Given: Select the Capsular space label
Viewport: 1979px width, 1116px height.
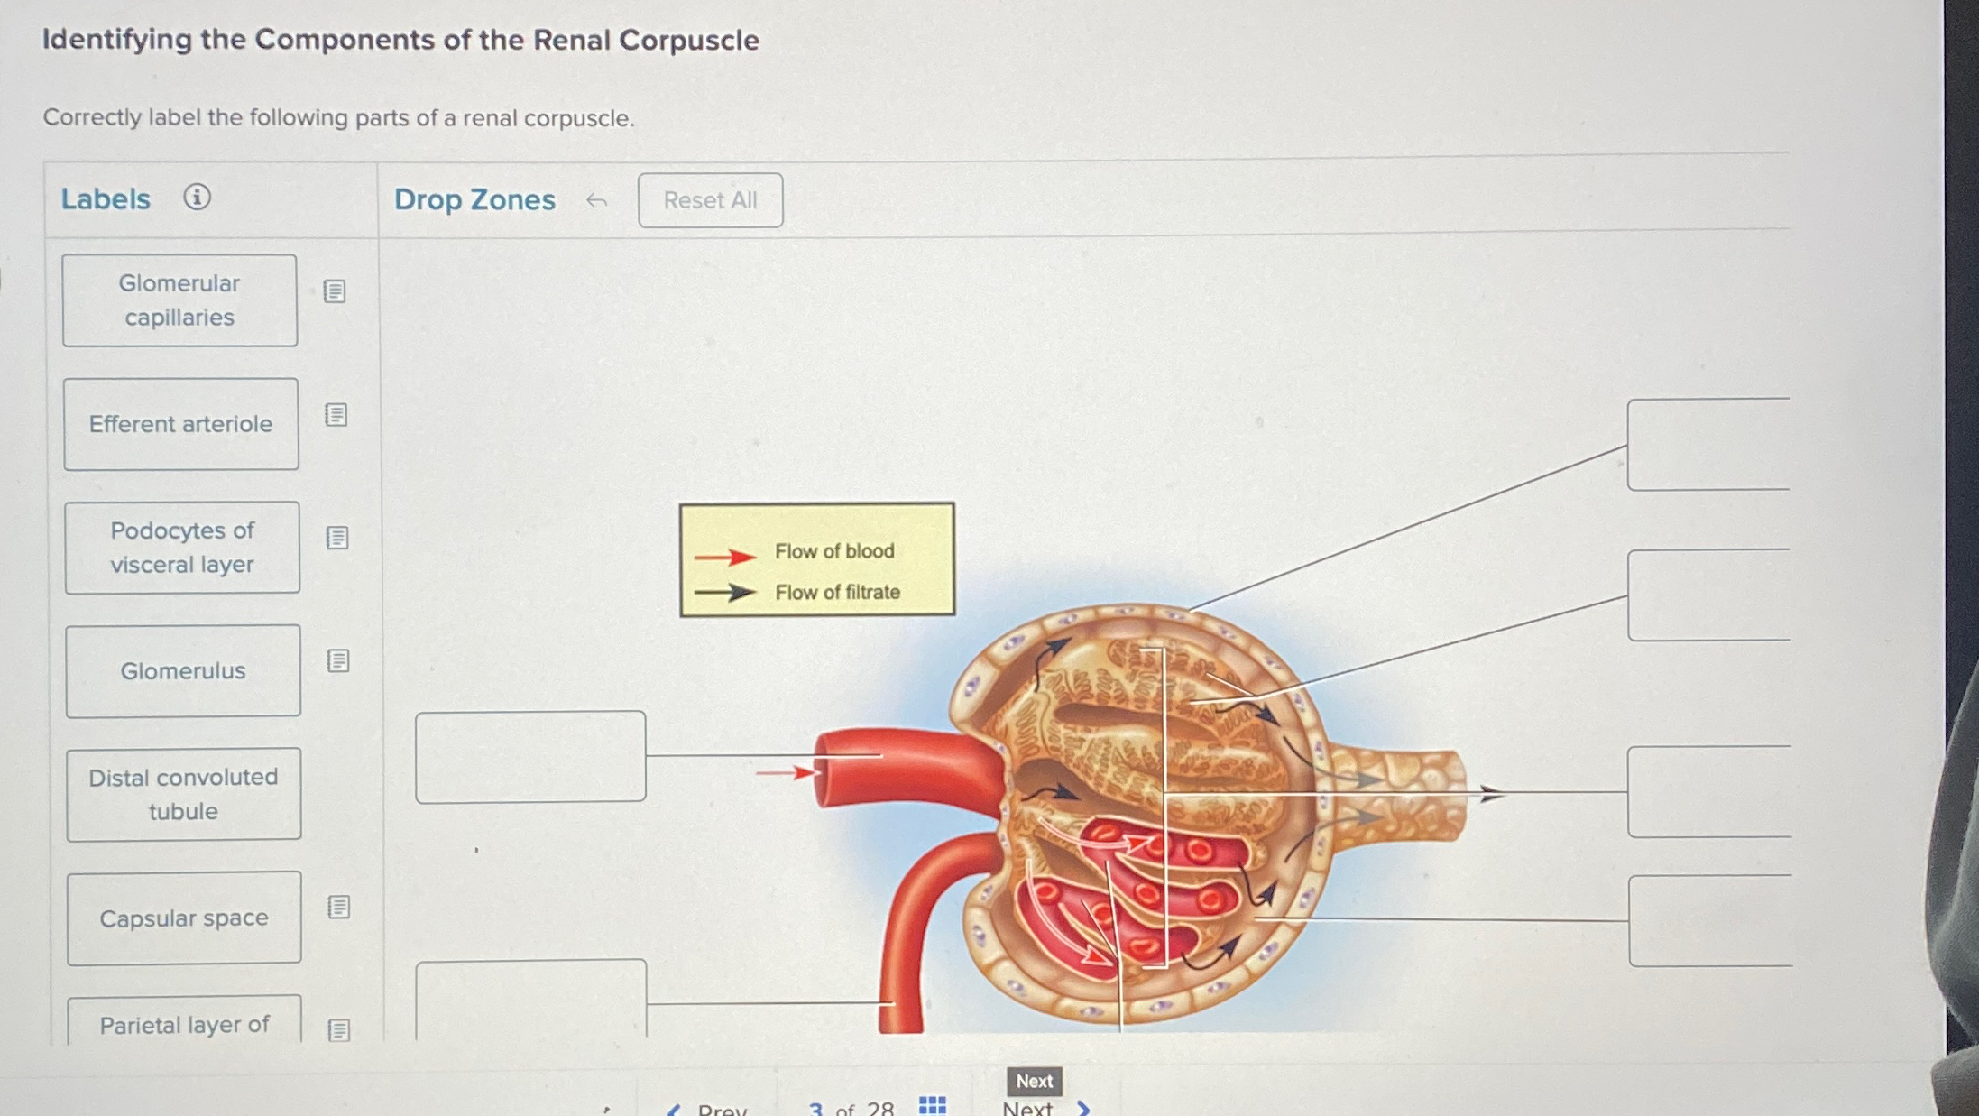Looking at the screenshot, I should [x=184, y=918].
